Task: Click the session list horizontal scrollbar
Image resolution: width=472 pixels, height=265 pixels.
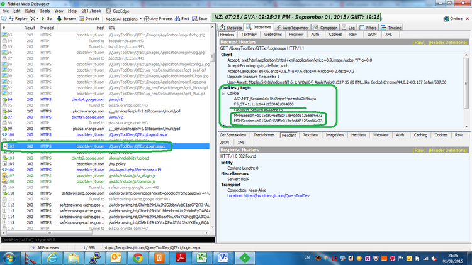Action: click(x=104, y=233)
